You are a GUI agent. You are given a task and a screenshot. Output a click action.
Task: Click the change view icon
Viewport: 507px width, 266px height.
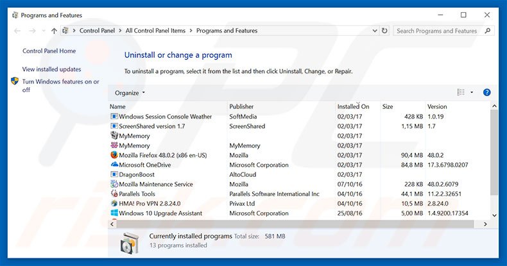(461, 92)
